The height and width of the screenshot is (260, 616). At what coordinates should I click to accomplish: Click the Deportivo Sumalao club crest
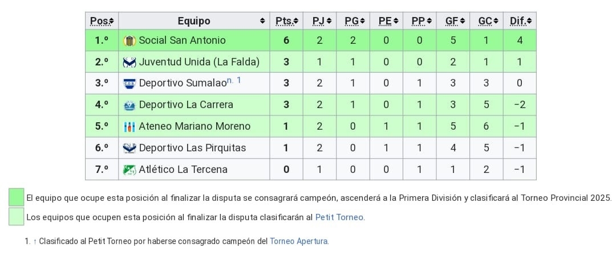pyautogui.click(x=129, y=84)
